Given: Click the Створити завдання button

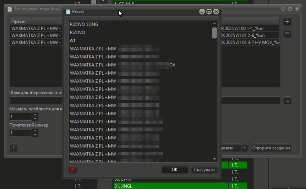Looking at the screenshot, I should (271, 148).
